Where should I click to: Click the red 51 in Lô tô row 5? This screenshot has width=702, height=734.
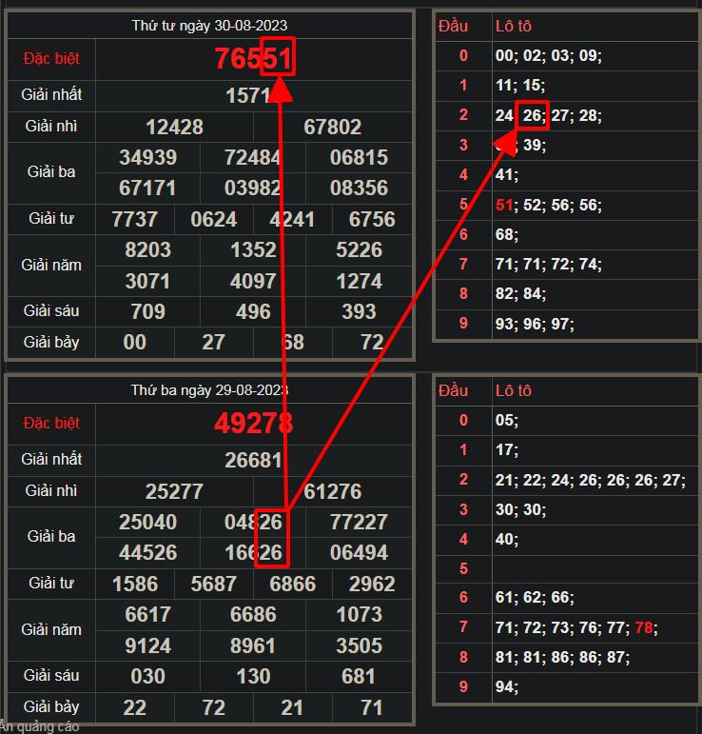pos(504,205)
